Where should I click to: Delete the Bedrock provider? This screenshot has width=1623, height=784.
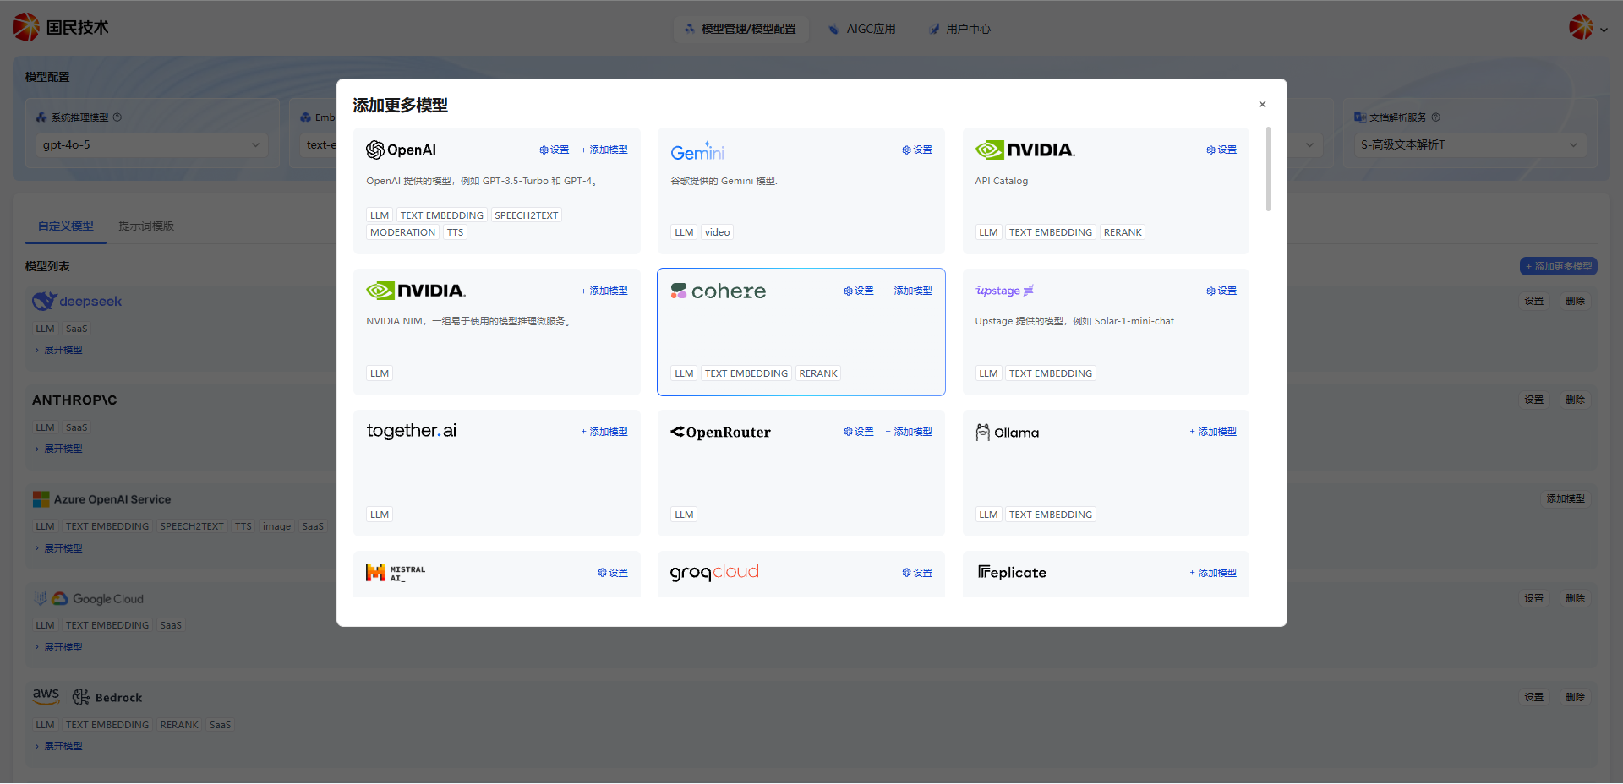pyautogui.click(x=1576, y=697)
